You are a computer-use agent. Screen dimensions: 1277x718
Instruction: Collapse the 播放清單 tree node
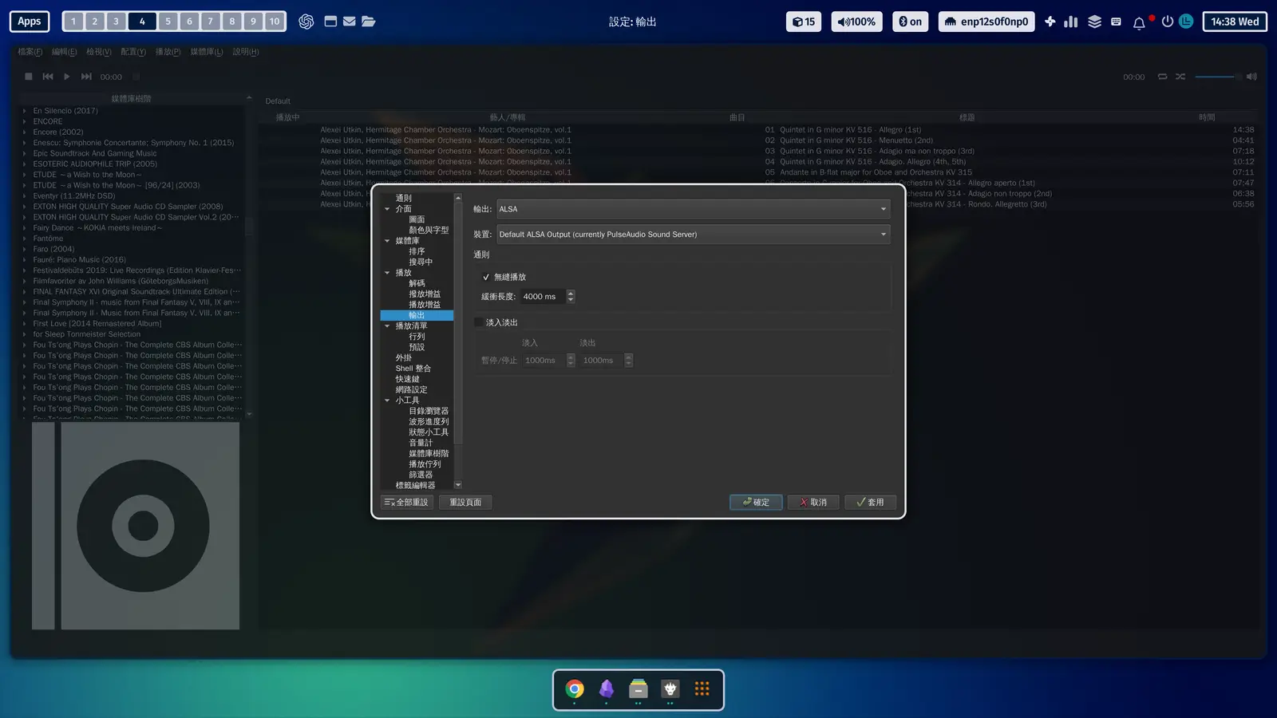point(388,325)
